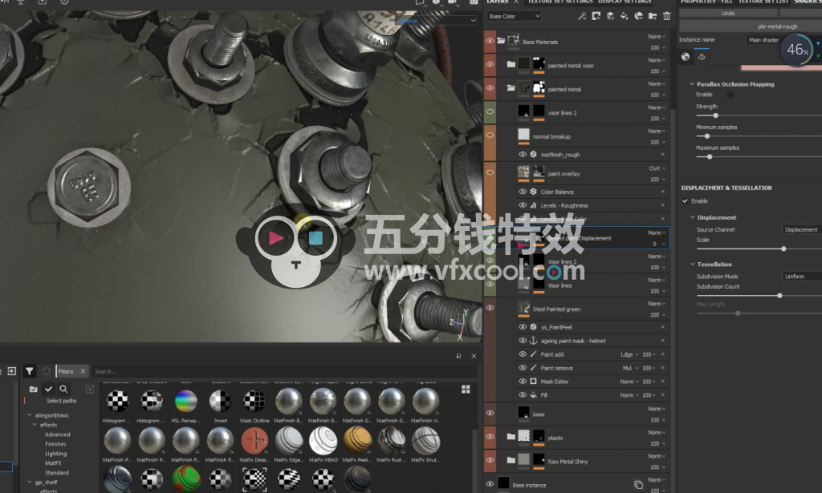The width and height of the screenshot is (822, 493).
Task: Open the smart material icon in the layers toolbar
Action: [x=638, y=16]
